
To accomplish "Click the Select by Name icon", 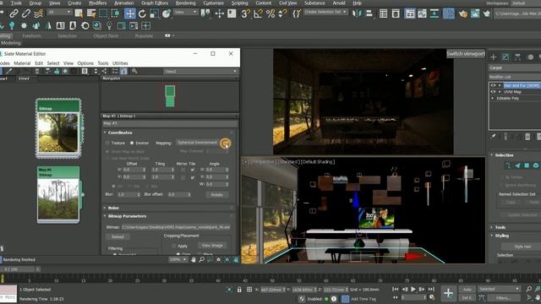I will click(x=91, y=14).
